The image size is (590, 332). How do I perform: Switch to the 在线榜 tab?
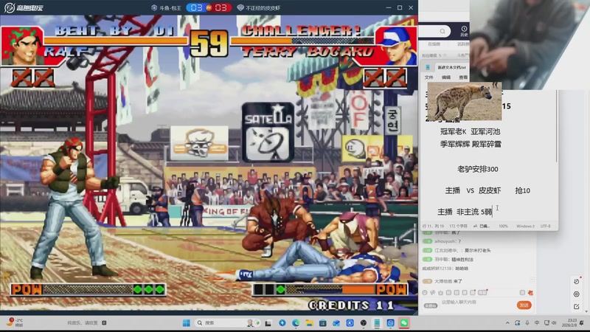pos(434,44)
